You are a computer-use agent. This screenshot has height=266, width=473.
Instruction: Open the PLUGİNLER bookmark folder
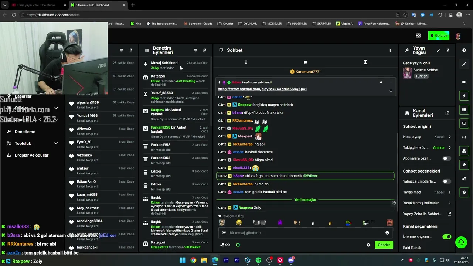pos(296,24)
